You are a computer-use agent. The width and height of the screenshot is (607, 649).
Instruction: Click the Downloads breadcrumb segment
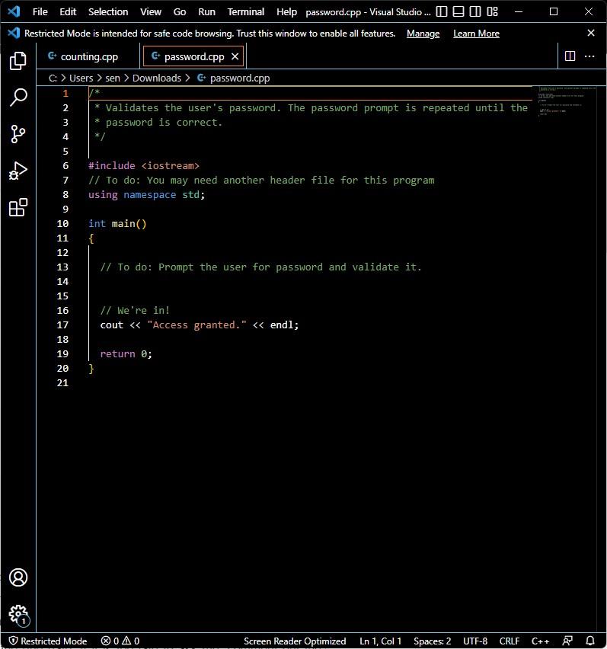pos(157,78)
